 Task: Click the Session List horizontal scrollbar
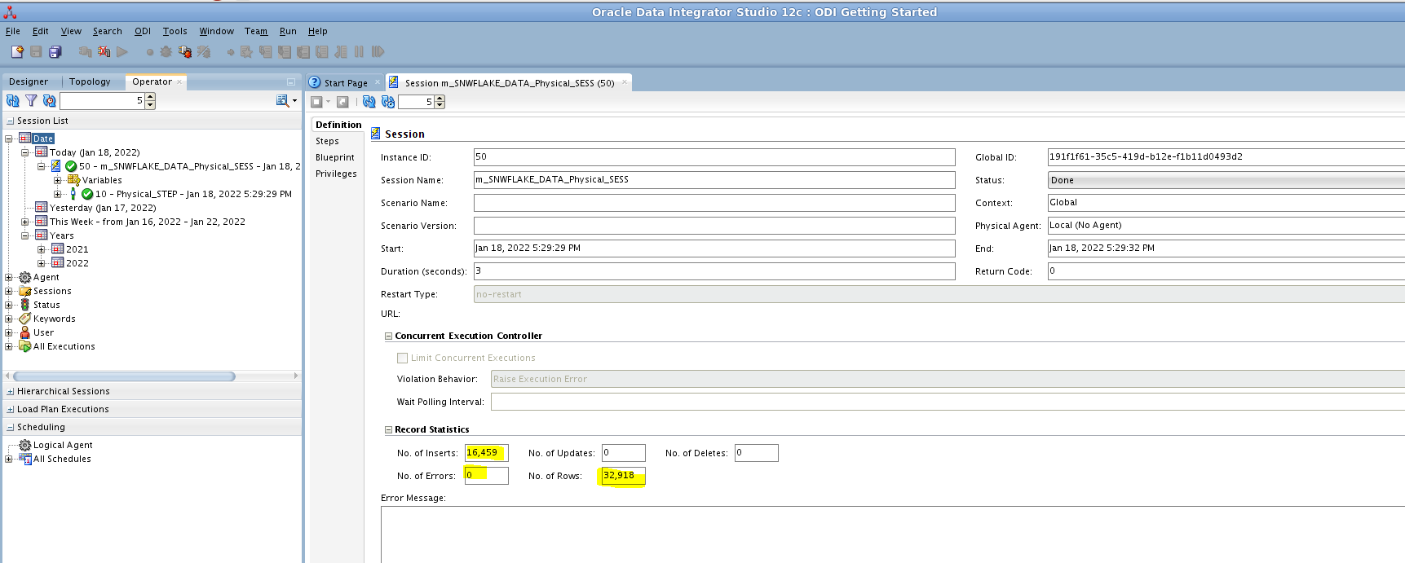(124, 376)
